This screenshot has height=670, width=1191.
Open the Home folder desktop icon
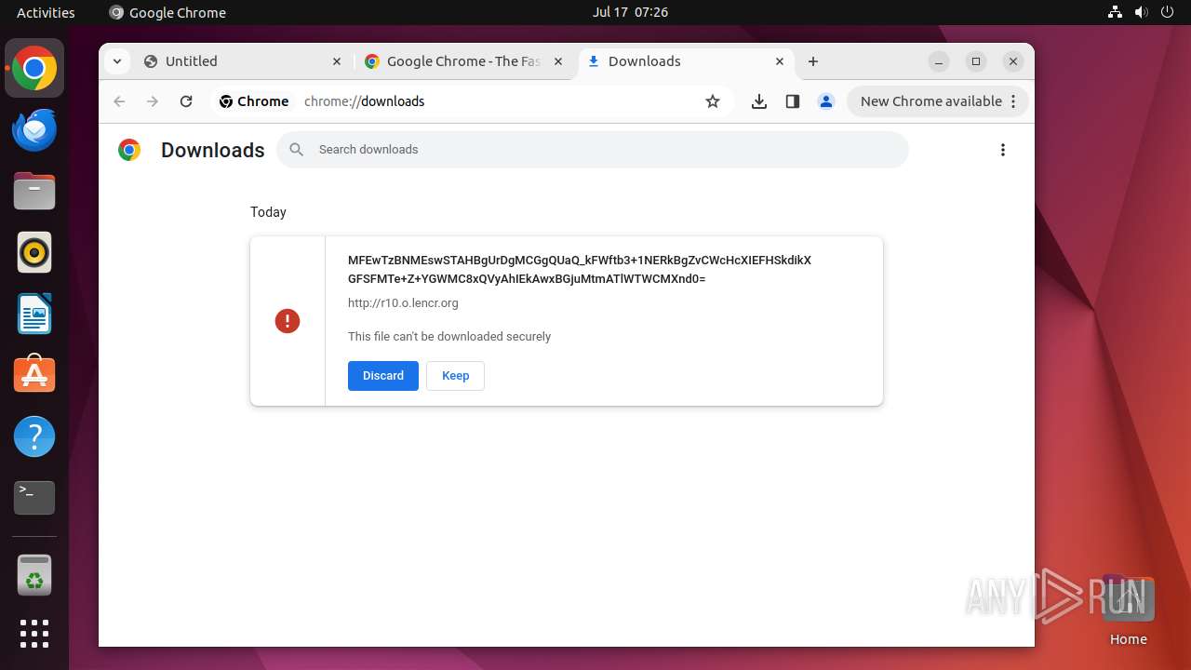(x=1129, y=610)
